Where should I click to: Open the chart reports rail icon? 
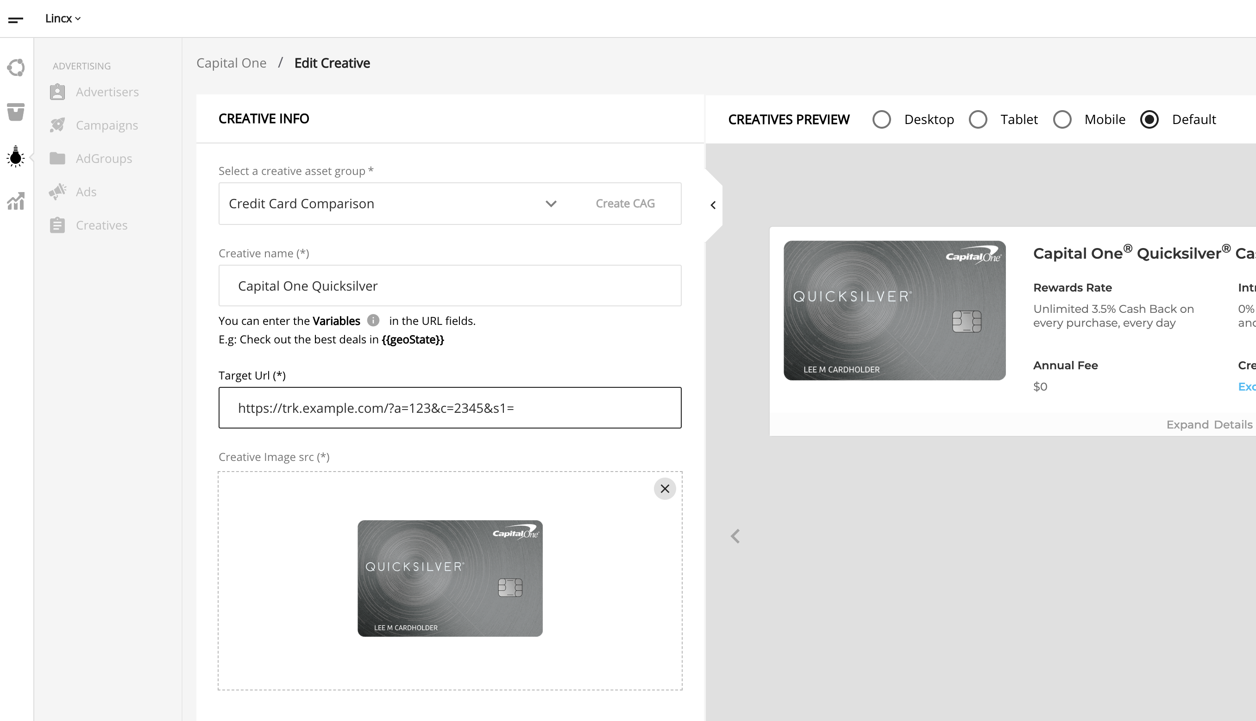click(x=16, y=201)
